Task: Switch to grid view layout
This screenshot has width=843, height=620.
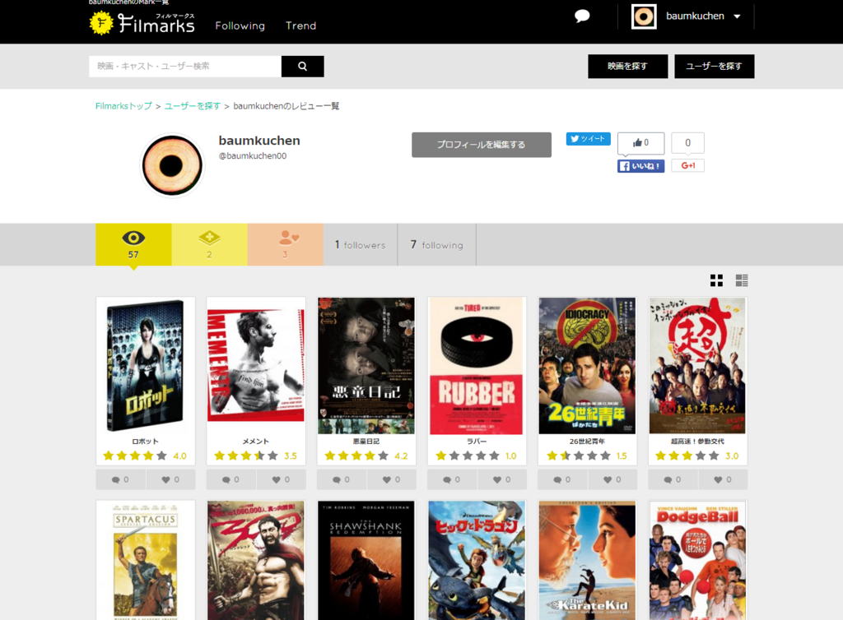Action: click(716, 280)
